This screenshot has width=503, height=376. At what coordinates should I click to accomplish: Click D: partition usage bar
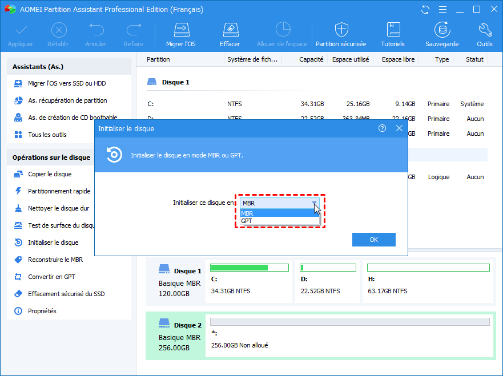coord(328,268)
